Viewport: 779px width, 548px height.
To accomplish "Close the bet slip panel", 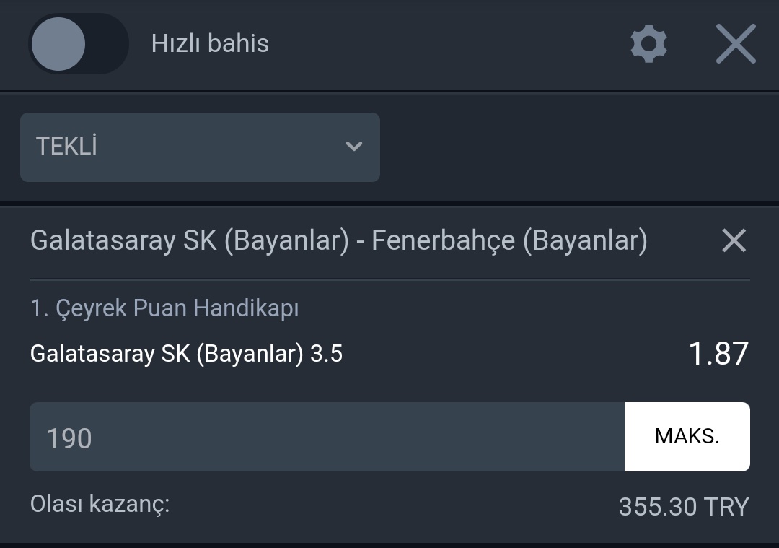I will coord(736,44).
